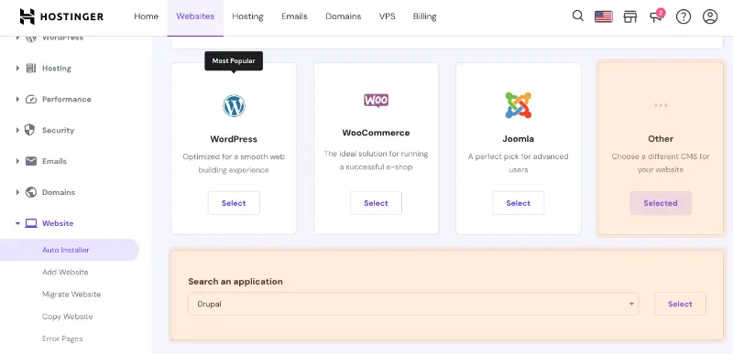Expand the Security sidebar section arrow

[17, 130]
